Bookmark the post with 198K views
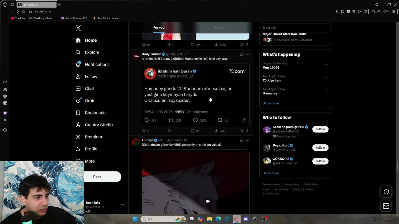 [241, 45]
